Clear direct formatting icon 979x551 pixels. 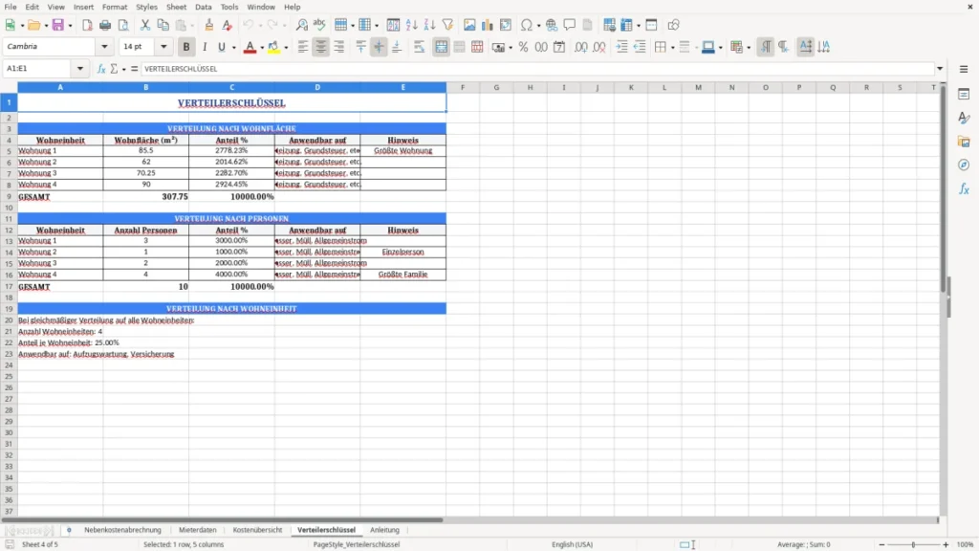click(228, 25)
